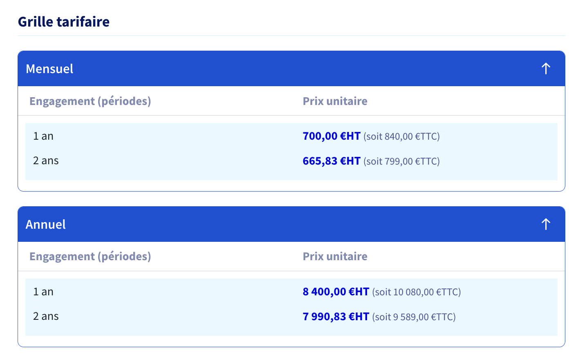
Task: Click Prix unitaire header in Annuel
Action: pyautogui.click(x=335, y=257)
